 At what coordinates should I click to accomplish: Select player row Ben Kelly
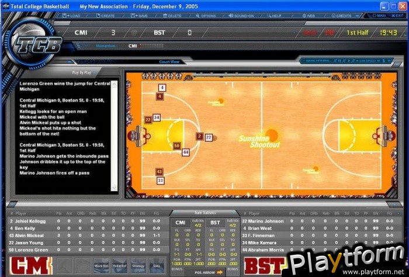(x=88, y=228)
